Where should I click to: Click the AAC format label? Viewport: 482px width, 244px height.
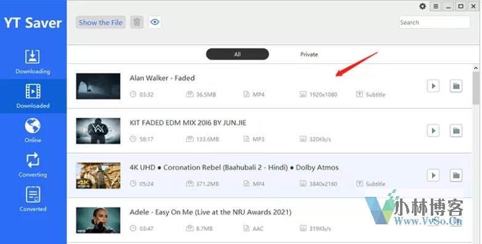(x=258, y=229)
